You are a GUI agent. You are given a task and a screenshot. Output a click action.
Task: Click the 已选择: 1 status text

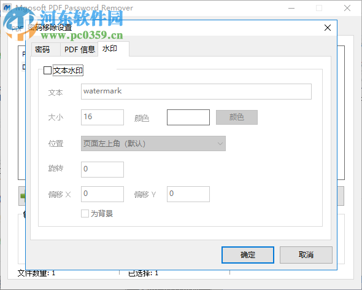point(143,273)
